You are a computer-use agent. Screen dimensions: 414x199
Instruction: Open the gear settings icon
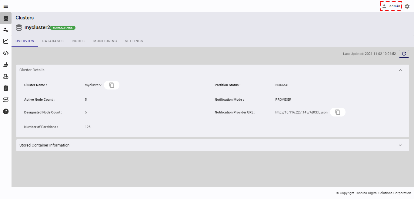click(x=407, y=6)
